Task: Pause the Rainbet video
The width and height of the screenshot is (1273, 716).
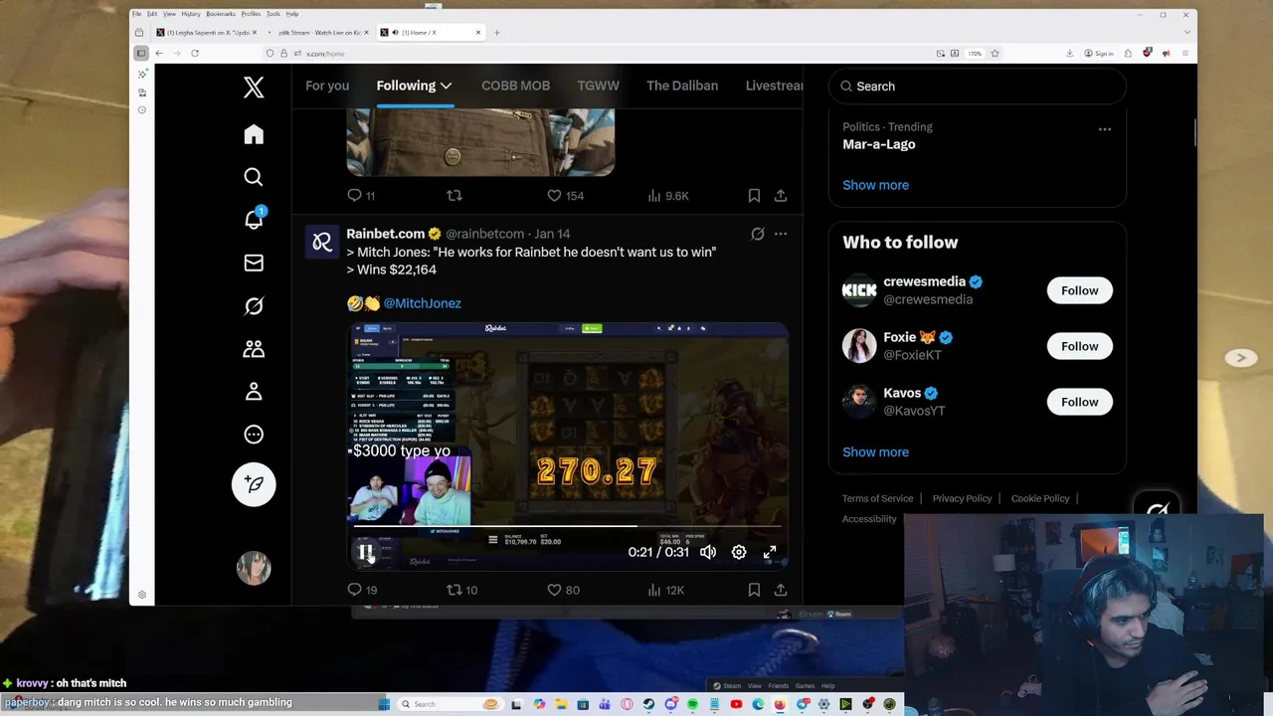Action: coord(366,552)
